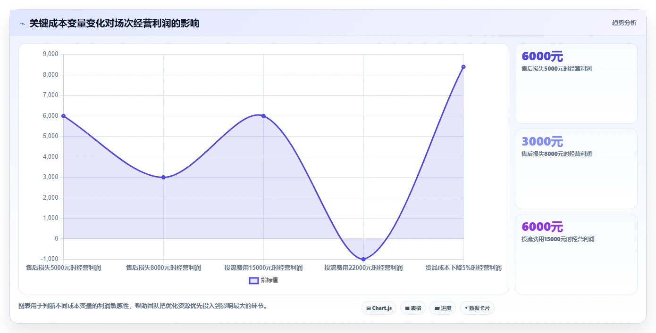Click data point for 投流费用22000元时经营利润

[363, 259]
